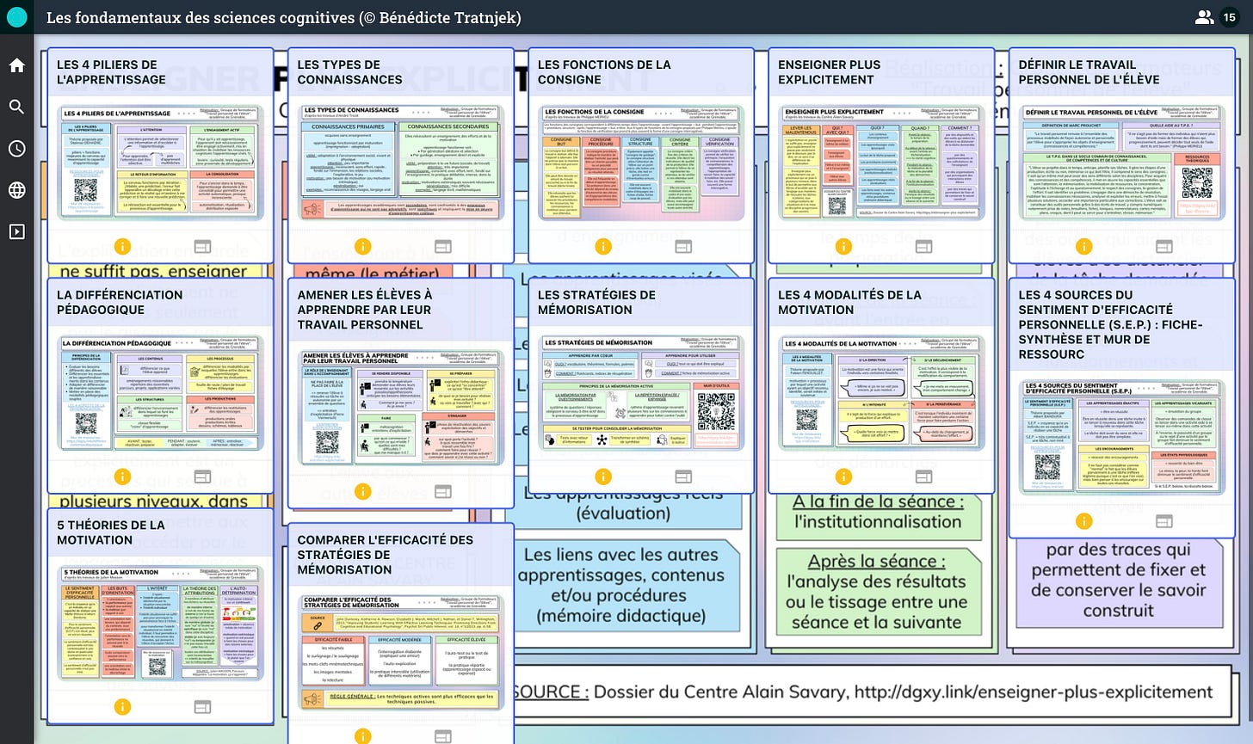Open the Les 4 piliers de l'apprentissage thumbnail

(x=161, y=163)
